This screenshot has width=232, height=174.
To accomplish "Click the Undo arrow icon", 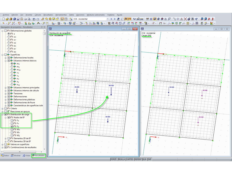I will [x=34, y=19].
